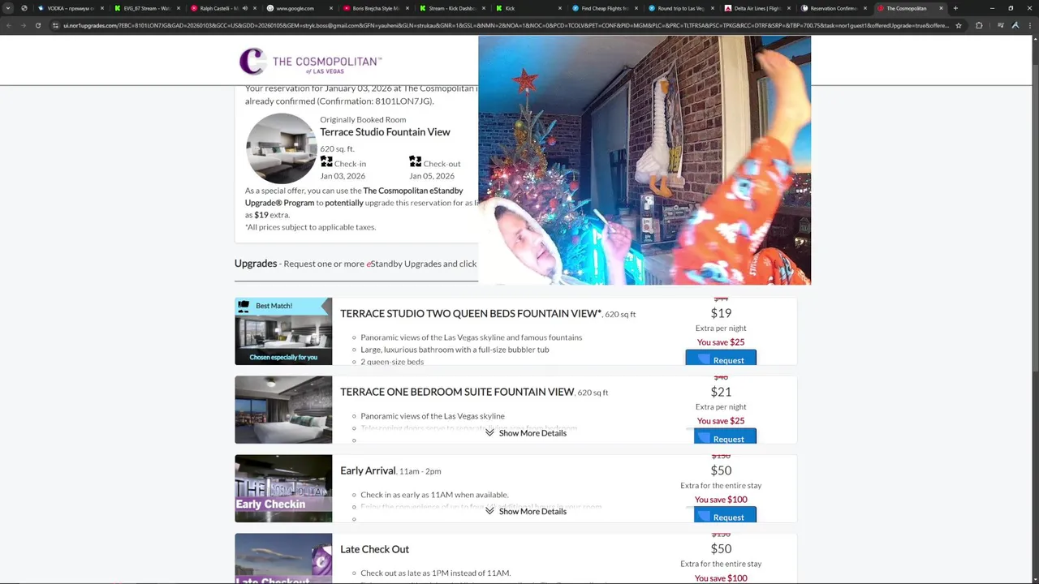Click the webcam overlay video

click(x=645, y=160)
